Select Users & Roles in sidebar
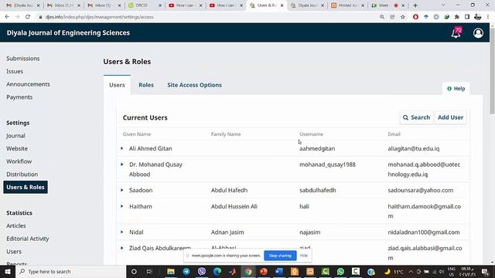 pos(26,187)
